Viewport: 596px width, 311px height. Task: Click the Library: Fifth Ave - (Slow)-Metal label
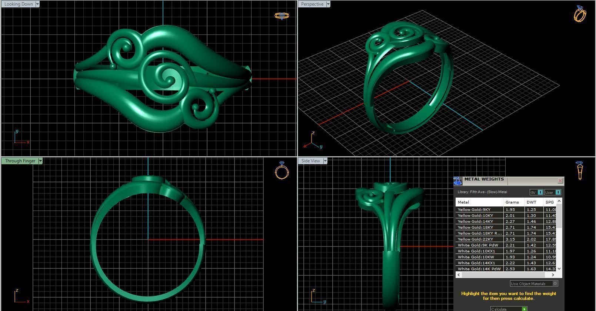[482, 192]
